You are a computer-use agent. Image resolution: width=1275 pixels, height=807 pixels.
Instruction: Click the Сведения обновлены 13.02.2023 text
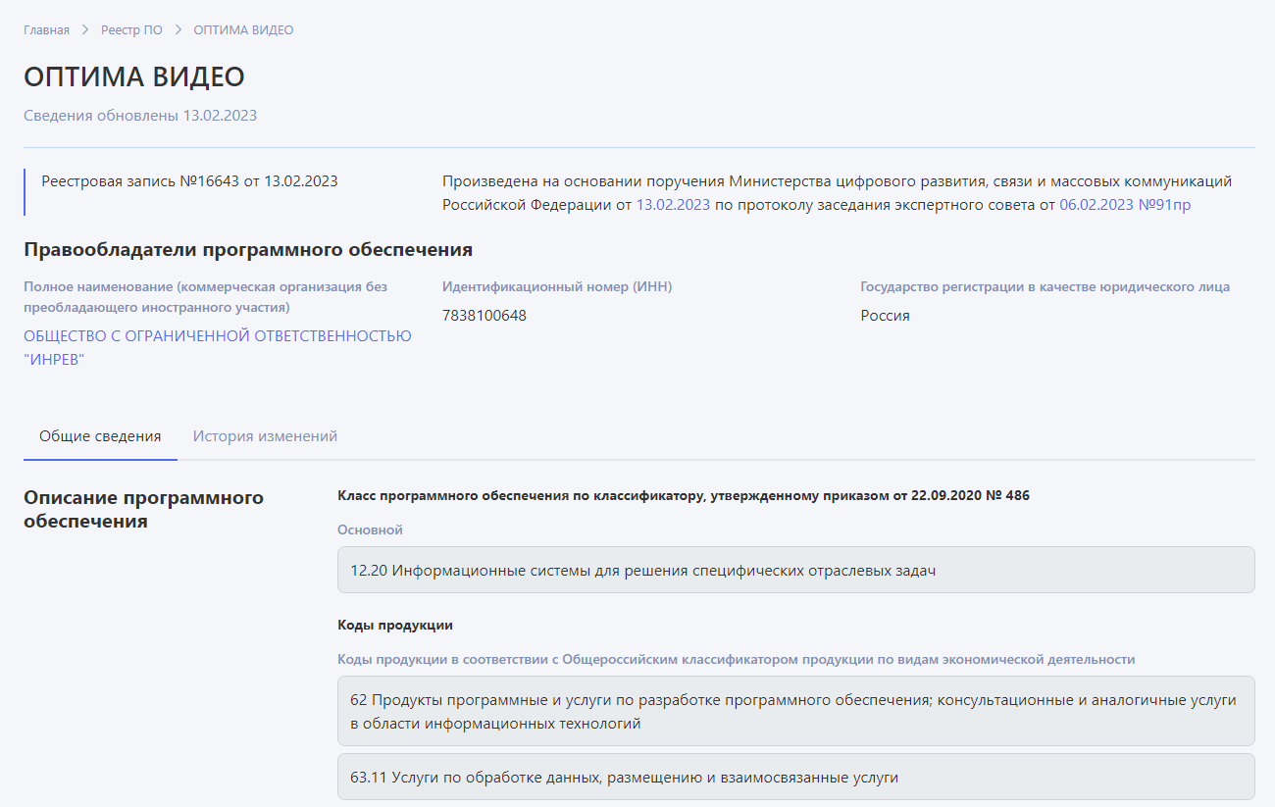pyautogui.click(x=140, y=116)
